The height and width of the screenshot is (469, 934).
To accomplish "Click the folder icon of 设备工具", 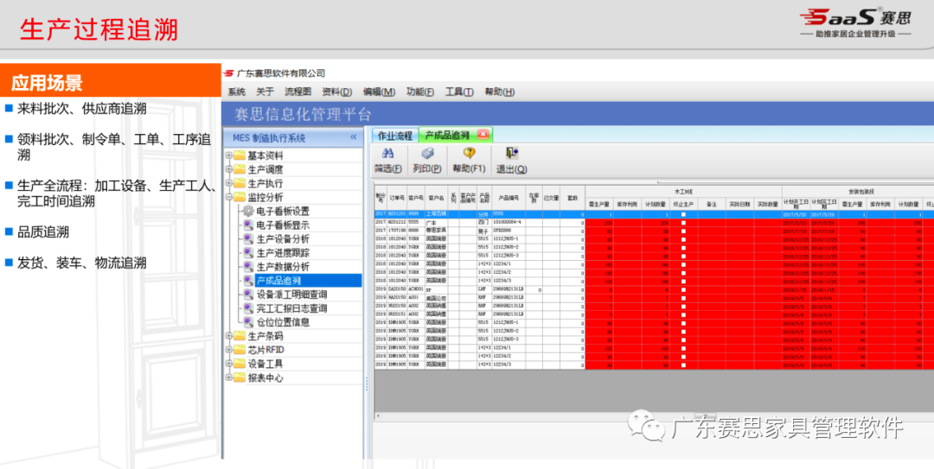I will (240, 364).
